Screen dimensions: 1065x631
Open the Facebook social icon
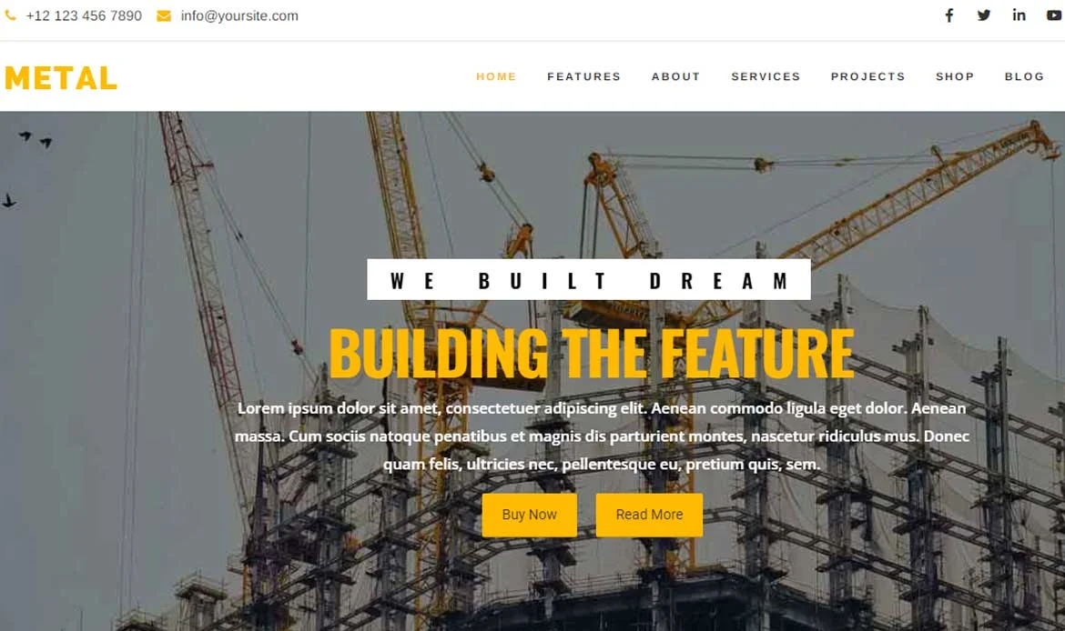click(948, 15)
